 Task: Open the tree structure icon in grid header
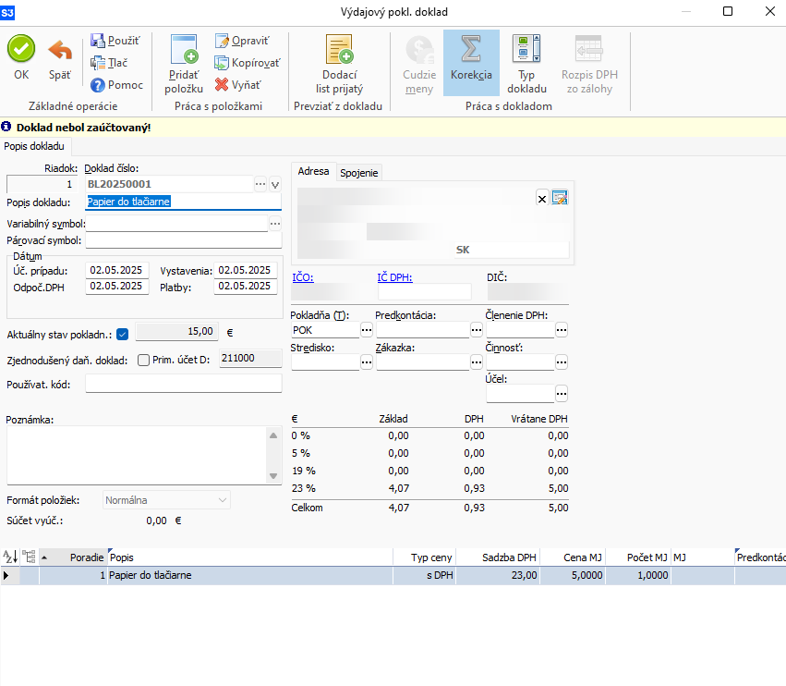coord(29,557)
